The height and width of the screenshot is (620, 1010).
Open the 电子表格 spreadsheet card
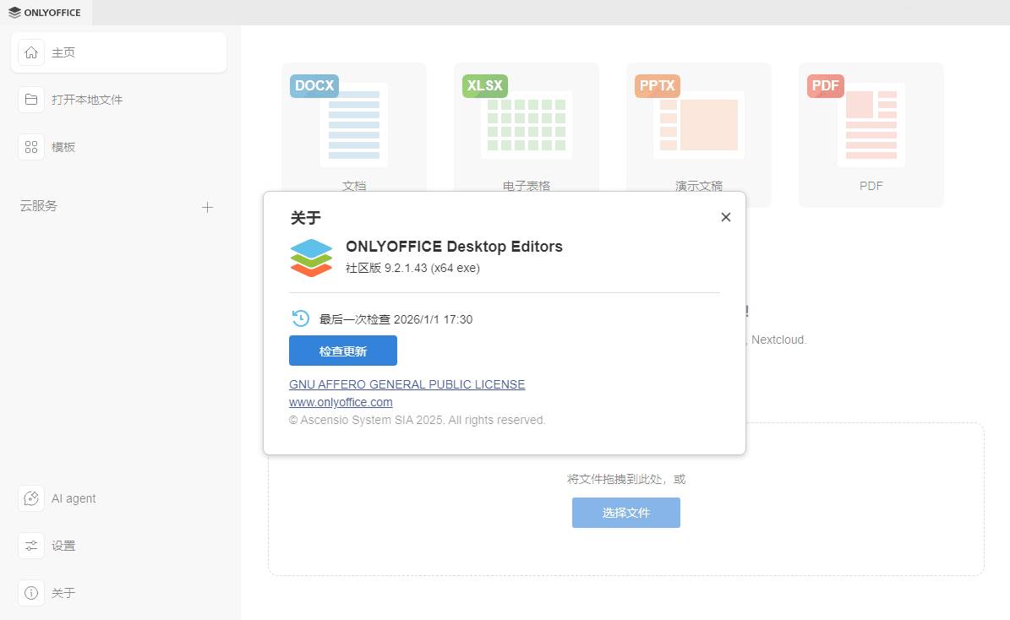coord(526,125)
